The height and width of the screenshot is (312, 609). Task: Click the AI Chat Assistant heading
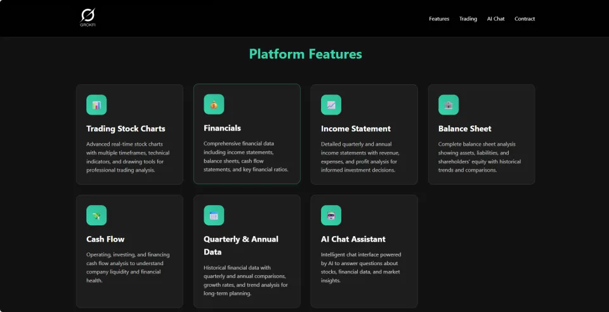coord(353,239)
